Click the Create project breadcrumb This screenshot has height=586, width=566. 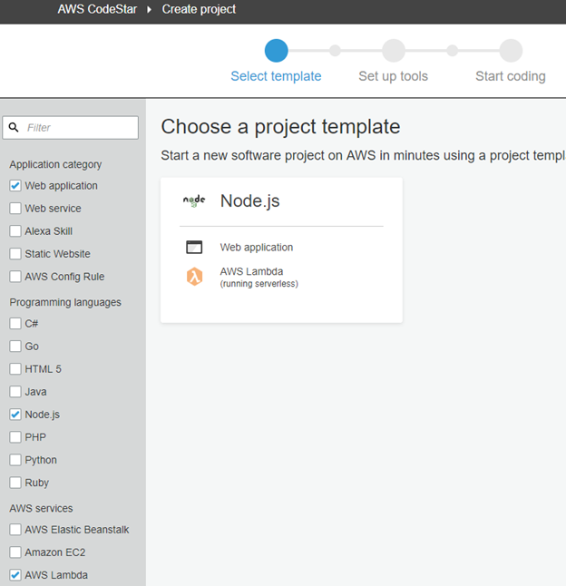point(199,9)
